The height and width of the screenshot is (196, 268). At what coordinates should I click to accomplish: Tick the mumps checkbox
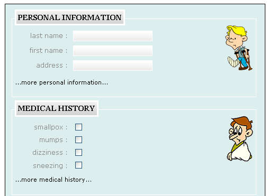[x=78, y=140]
